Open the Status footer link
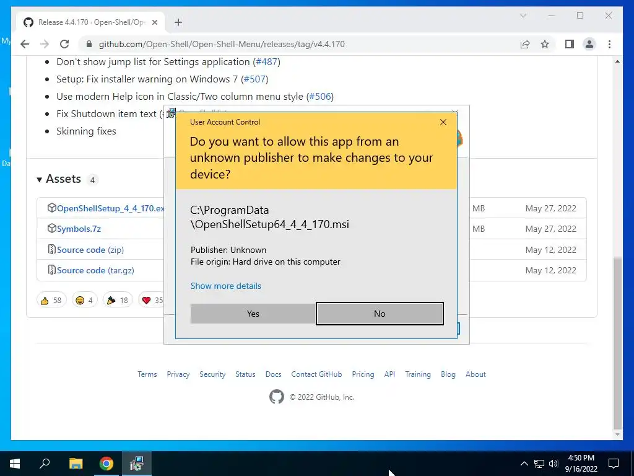The height and width of the screenshot is (476, 634). [x=245, y=374]
